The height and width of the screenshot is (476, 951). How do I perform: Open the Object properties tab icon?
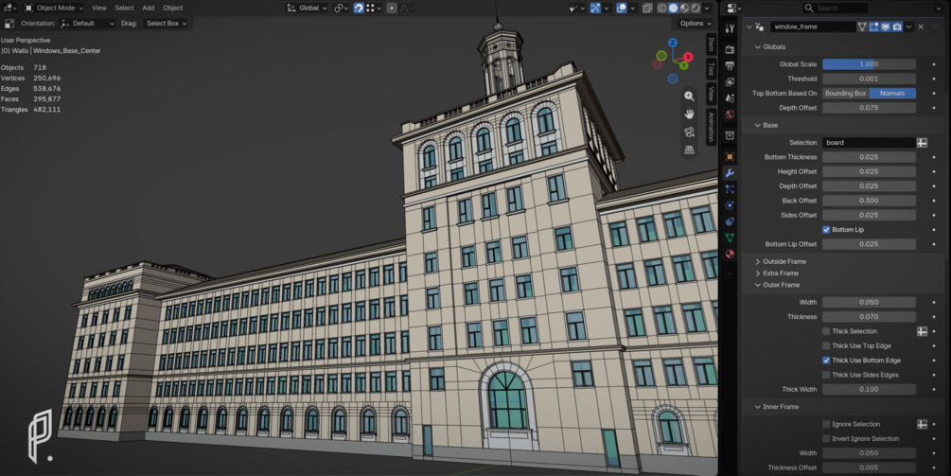730,156
